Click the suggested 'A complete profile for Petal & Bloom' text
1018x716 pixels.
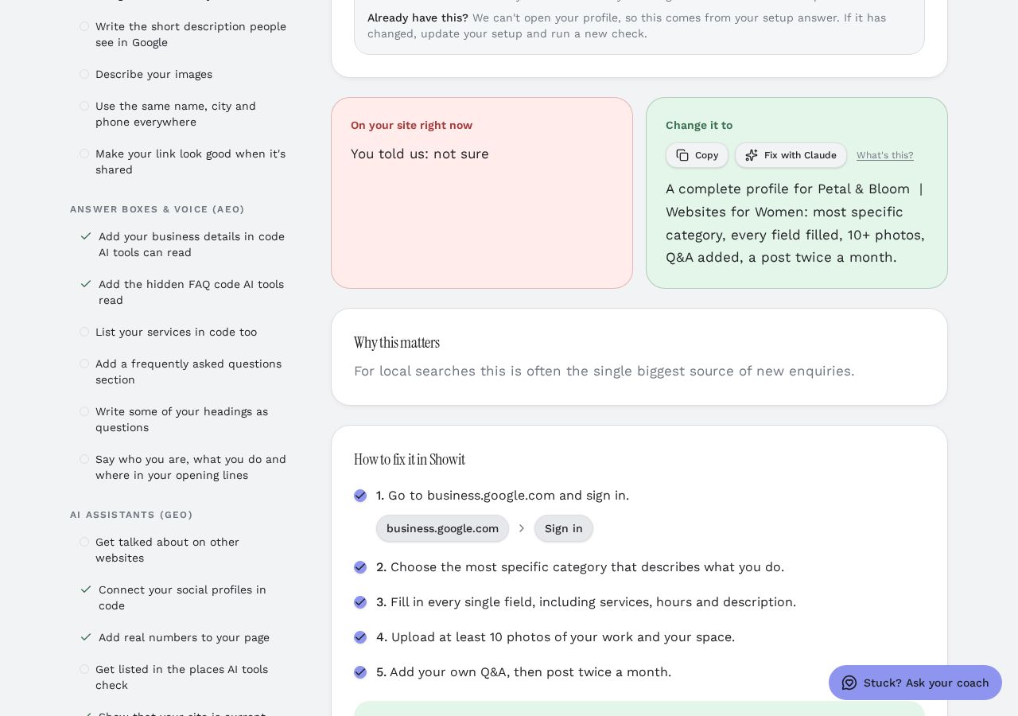click(795, 224)
